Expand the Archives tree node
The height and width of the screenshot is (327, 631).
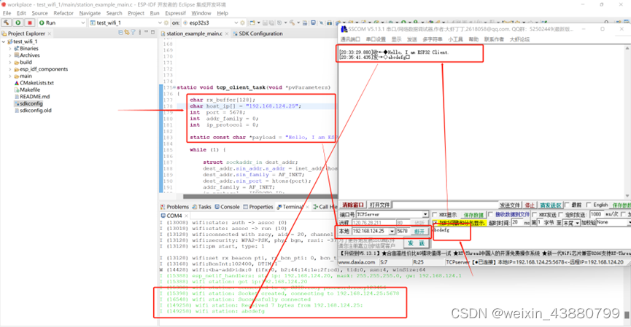point(10,55)
